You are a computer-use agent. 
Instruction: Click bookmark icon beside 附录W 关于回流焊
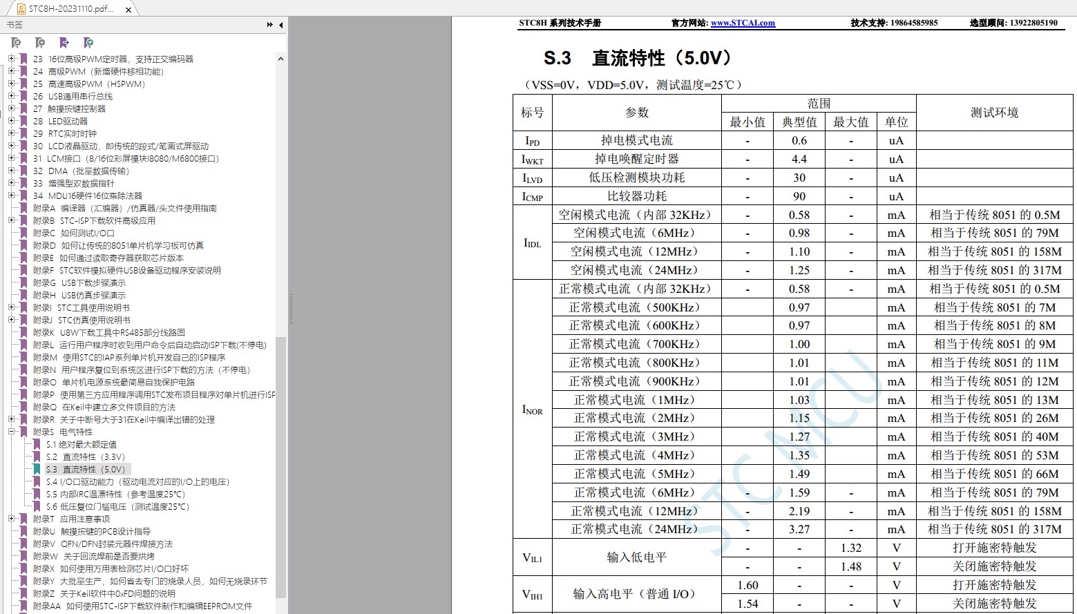tap(23, 556)
